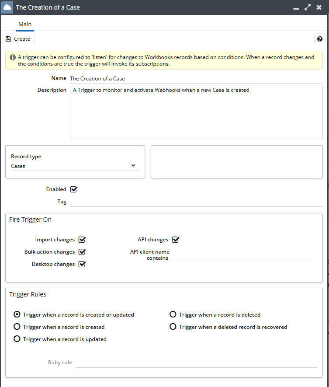Toggle the Import changes checkbox

pyautogui.click(x=82, y=240)
